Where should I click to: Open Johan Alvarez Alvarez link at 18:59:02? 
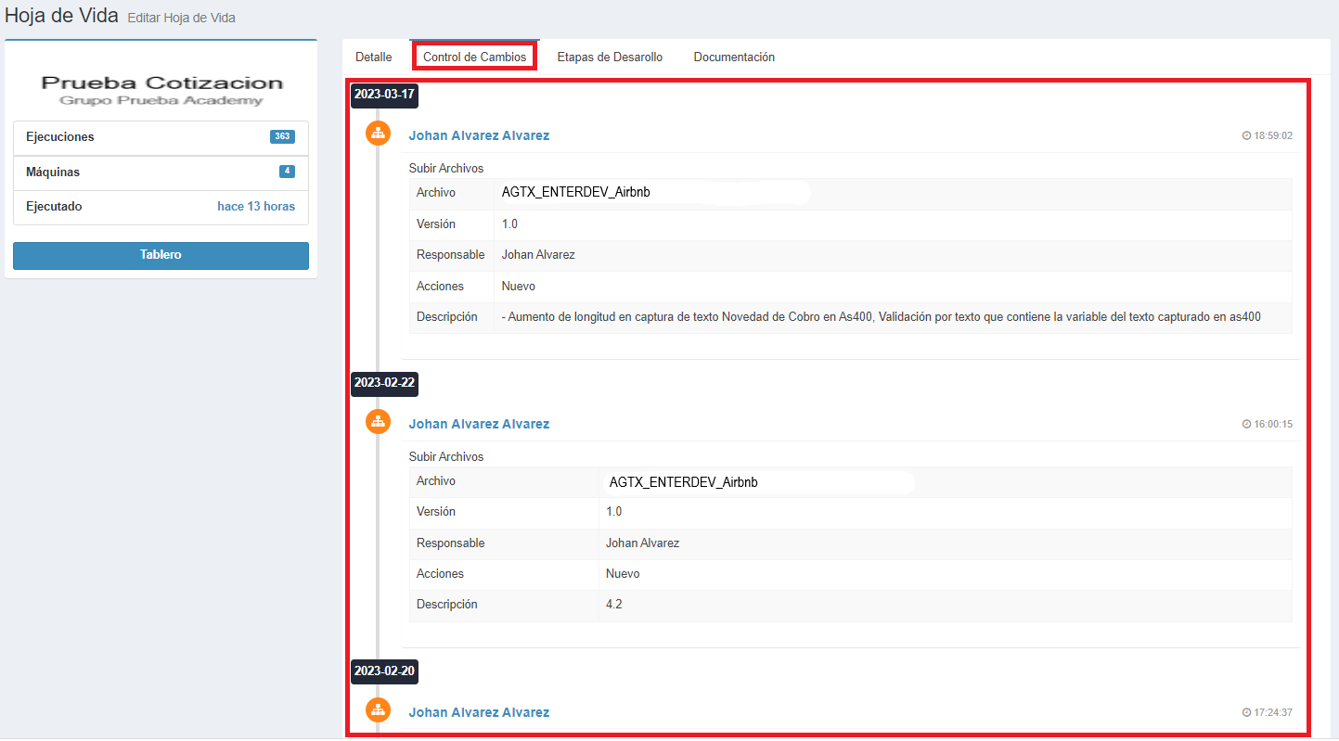(479, 135)
